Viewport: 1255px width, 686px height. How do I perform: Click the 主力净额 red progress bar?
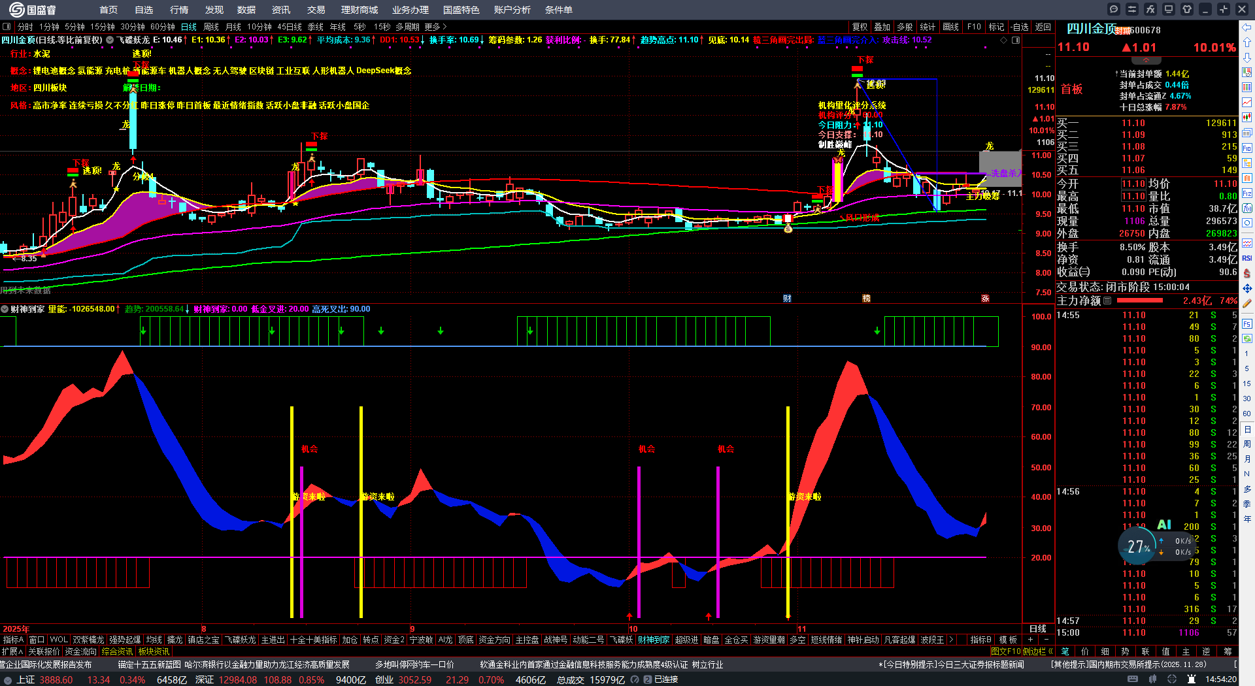[1140, 301]
